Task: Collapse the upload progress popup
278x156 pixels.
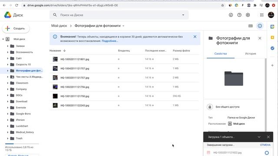Action: 259,137
